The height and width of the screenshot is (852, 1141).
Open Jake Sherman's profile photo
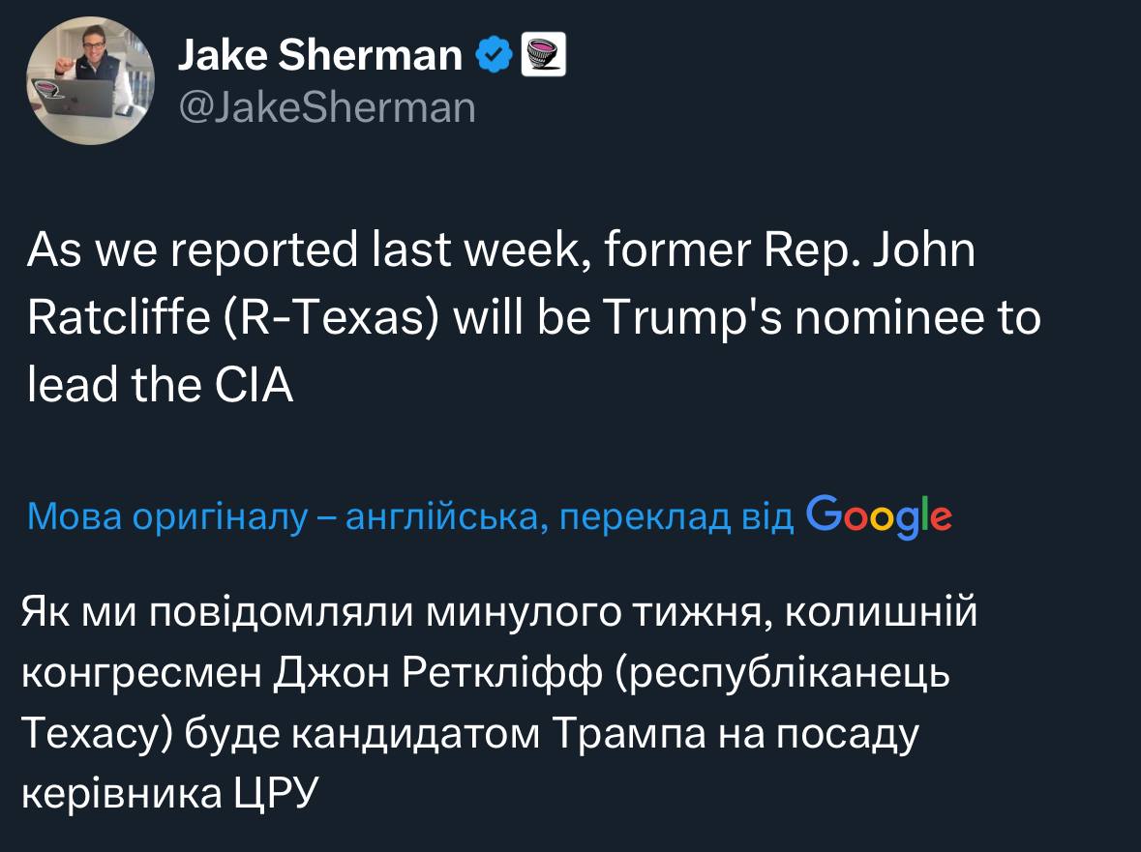(90, 81)
